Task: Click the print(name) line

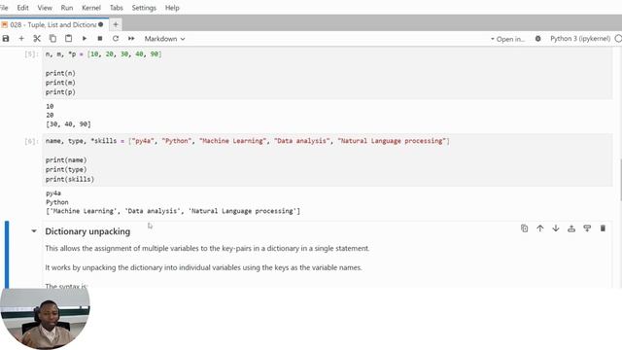Action: [66, 160]
